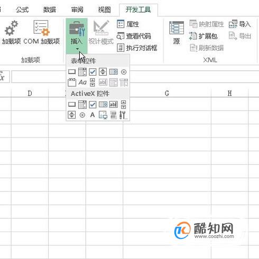Switch to the 视图 tab
This screenshot has width=259, height=259.
click(104, 10)
